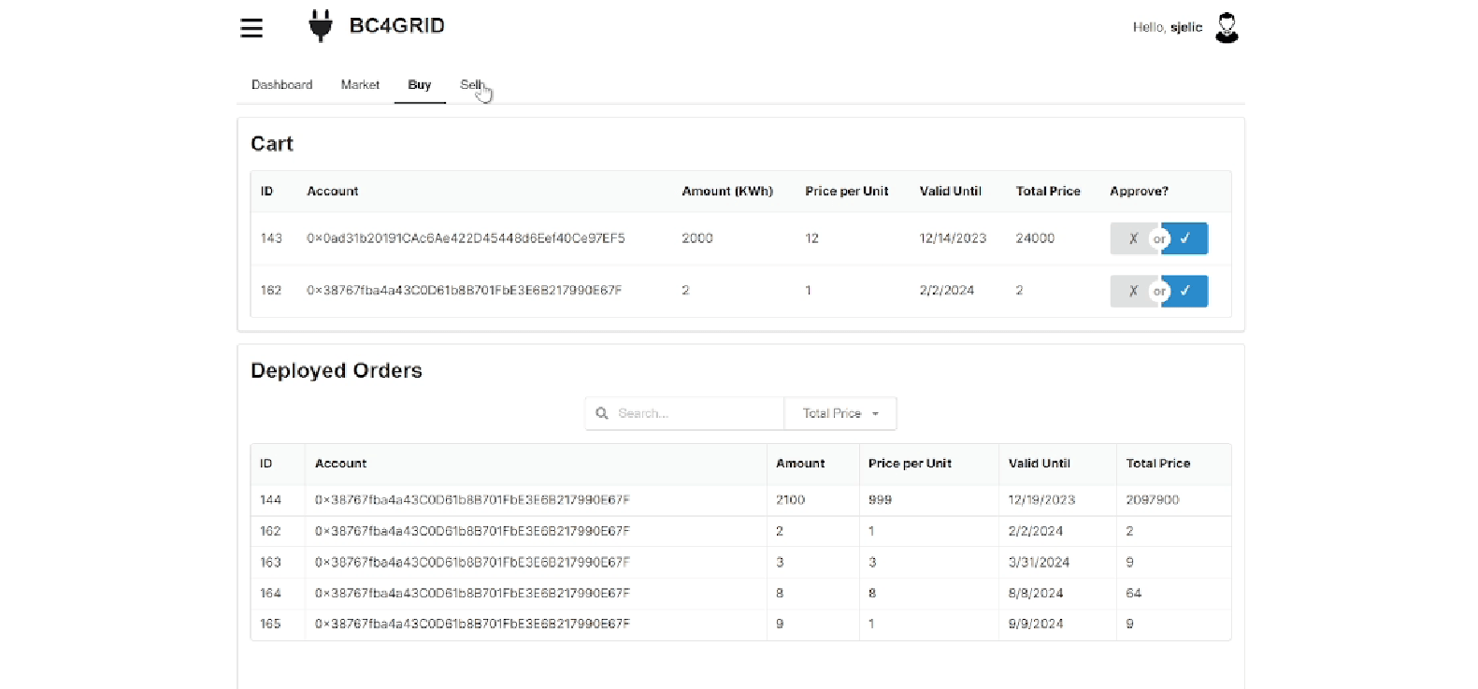Click the Cart Approve? column header
Viewport: 1478px width, 689px height.
[x=1139, y=191]
